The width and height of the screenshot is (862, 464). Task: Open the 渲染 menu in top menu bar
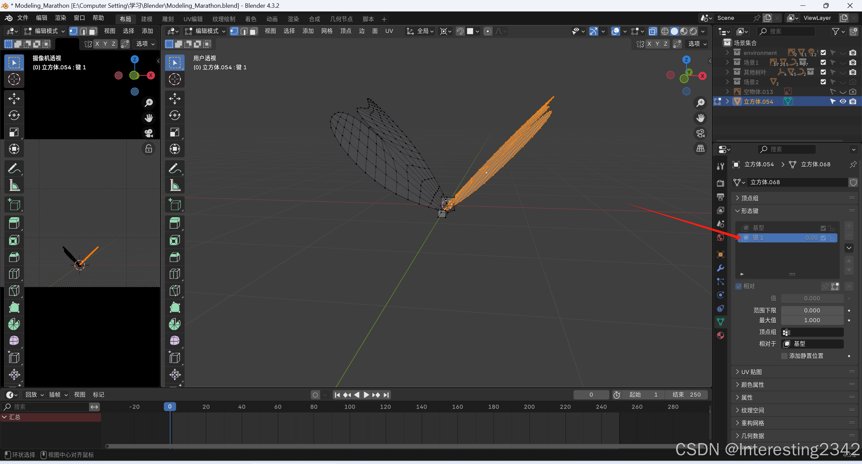[x=60, y=18]
